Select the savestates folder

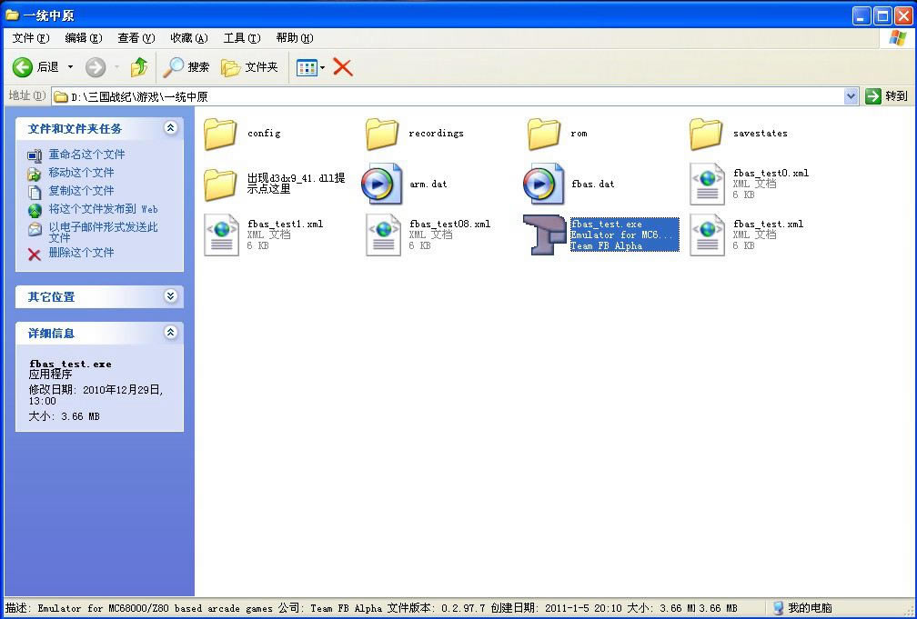coord(707,134)
